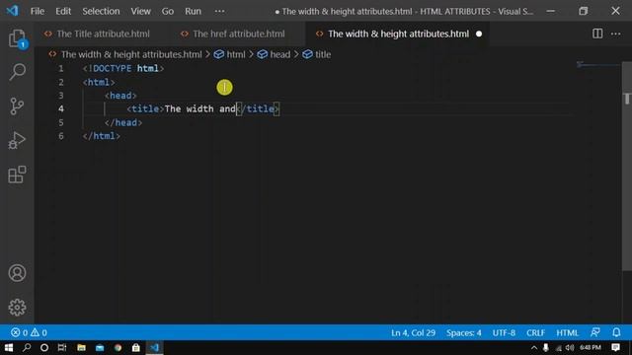Image resolution: width=632 pixels, height=355 pixels.
Task: Change language mode via HTML
Action: tap(567, 333)
